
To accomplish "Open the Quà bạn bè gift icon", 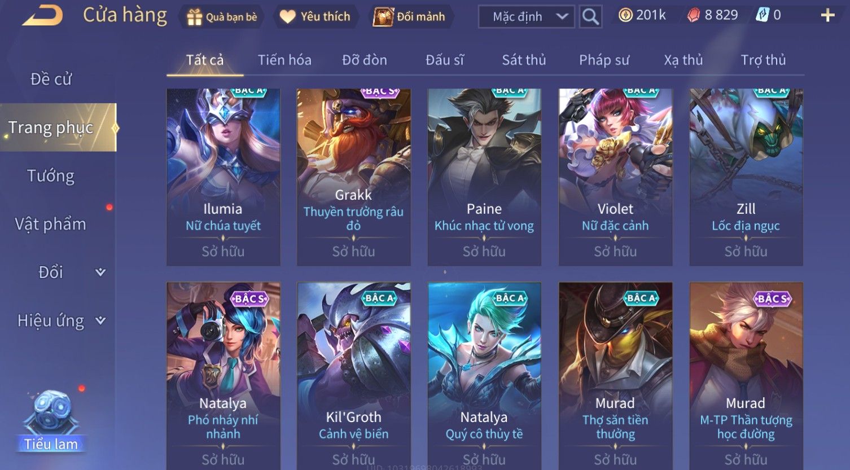I will coord(194,17).
